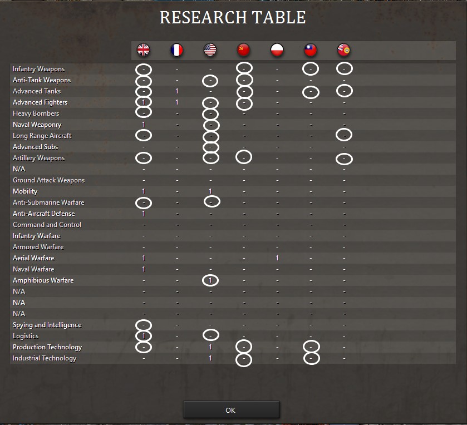467x425 pixels.
Task: Select the Advanced Fighters row label
Action: click(x=40, y=102)
